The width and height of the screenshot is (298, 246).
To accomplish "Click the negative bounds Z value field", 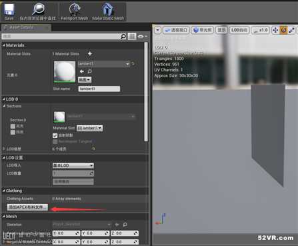I will point(125,242).
